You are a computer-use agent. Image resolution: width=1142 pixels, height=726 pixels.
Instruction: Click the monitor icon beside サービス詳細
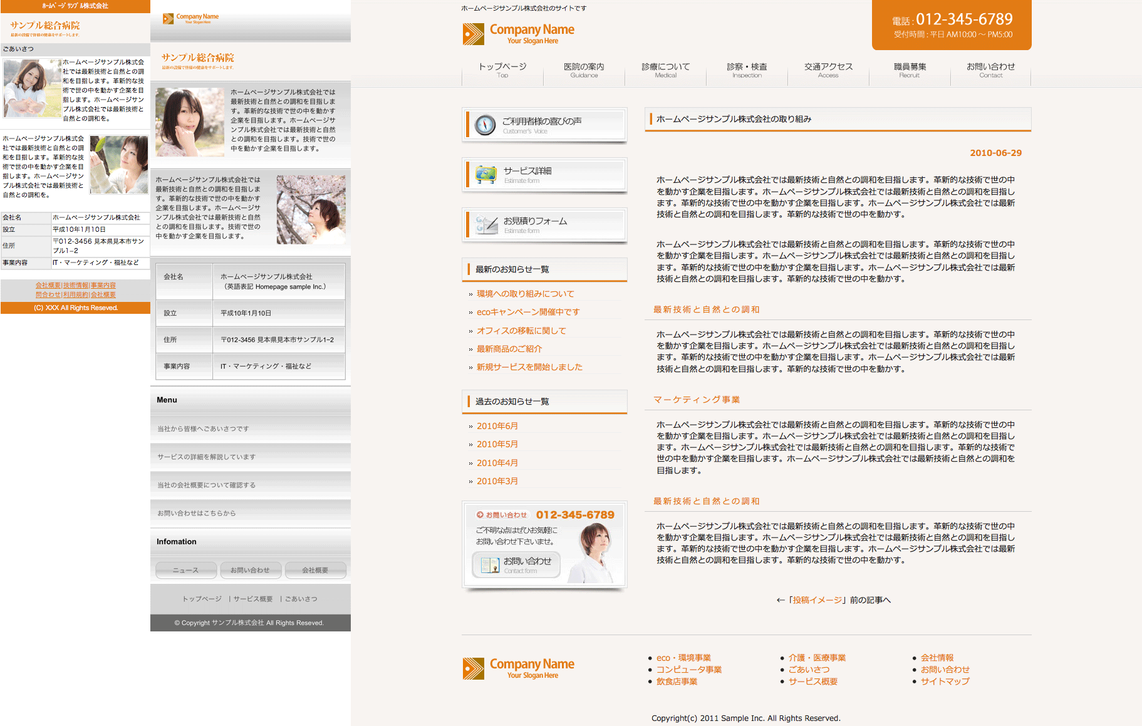tap(486, 175)
